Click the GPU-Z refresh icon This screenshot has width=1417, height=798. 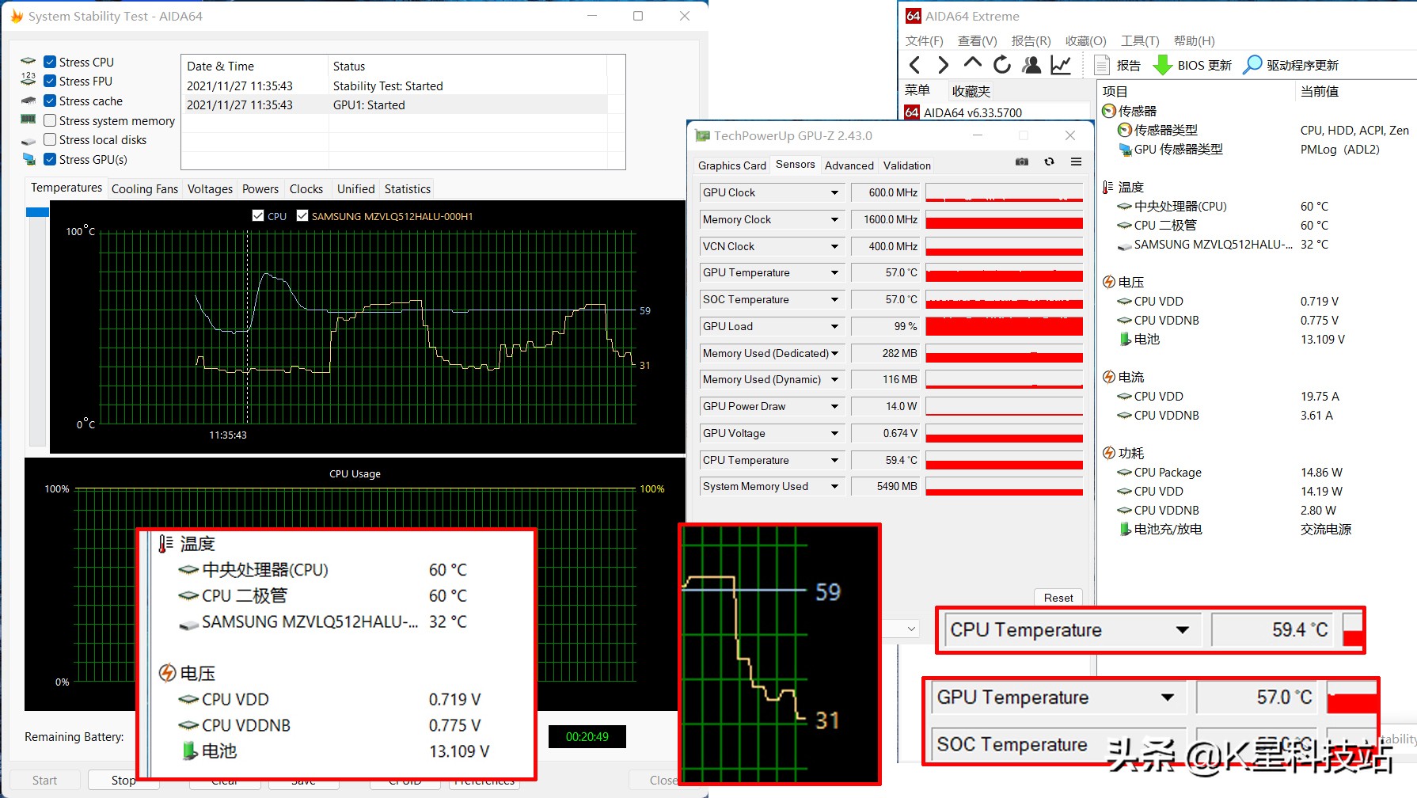coord(1049,161)
